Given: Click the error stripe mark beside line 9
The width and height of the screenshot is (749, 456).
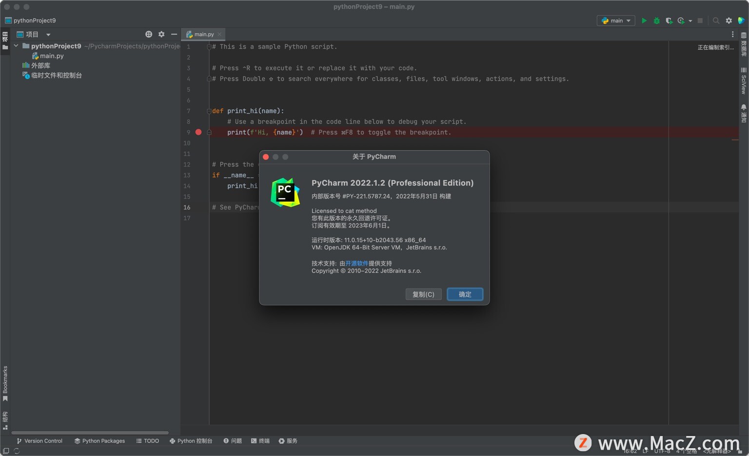Looking at the screenshot, I should (x=735, y=140).
